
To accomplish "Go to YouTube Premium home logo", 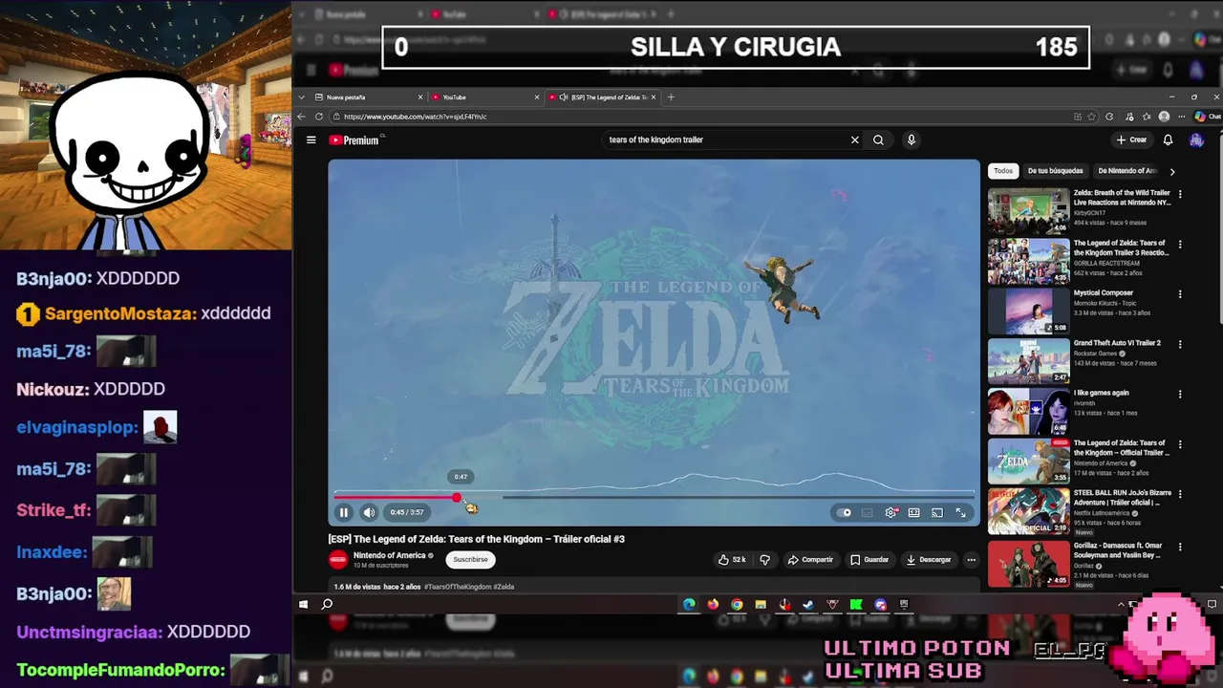I will point(354,140).
